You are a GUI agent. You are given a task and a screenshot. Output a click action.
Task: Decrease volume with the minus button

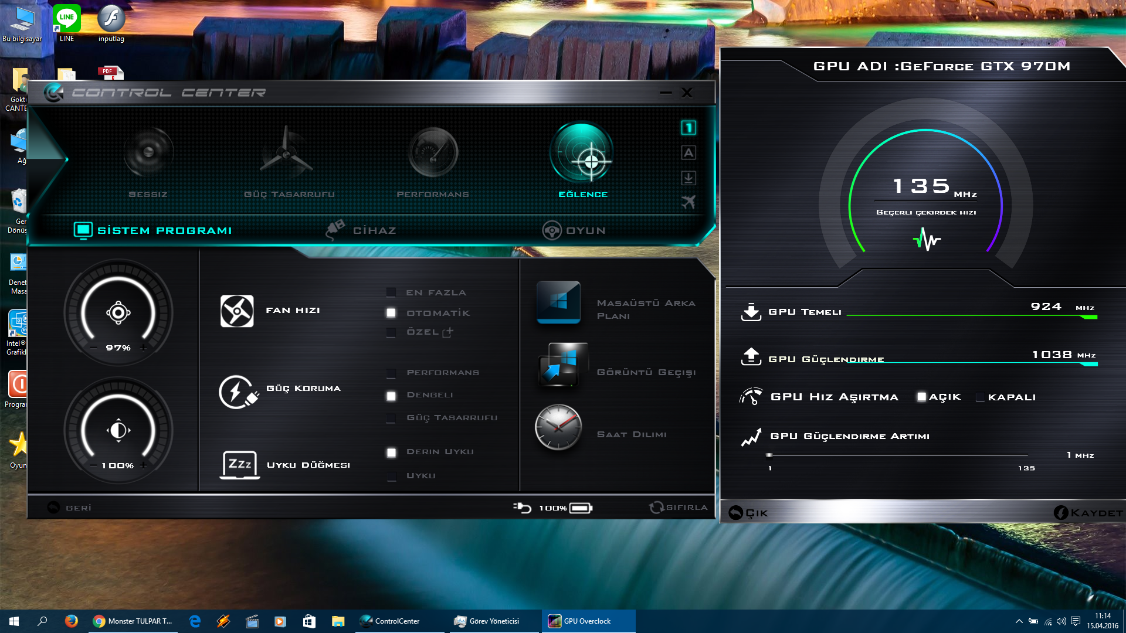tap(94, 347)
